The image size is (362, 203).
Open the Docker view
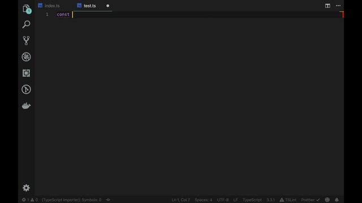pos(26,105)
